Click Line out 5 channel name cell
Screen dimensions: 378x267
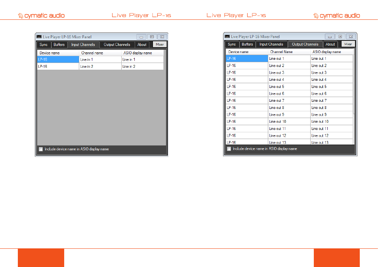(x=289, y=86)
